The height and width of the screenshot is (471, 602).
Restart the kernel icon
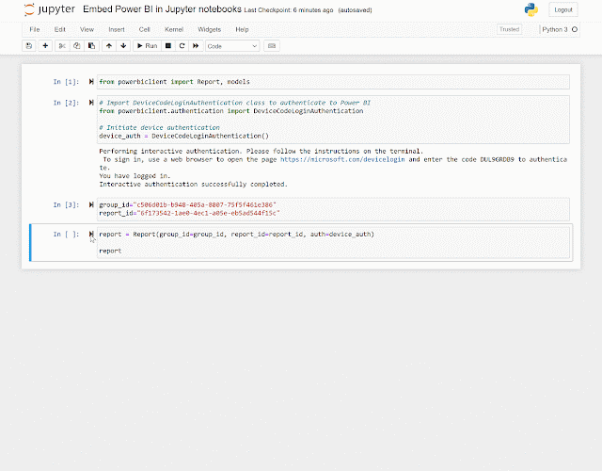[x=182, y=46]
